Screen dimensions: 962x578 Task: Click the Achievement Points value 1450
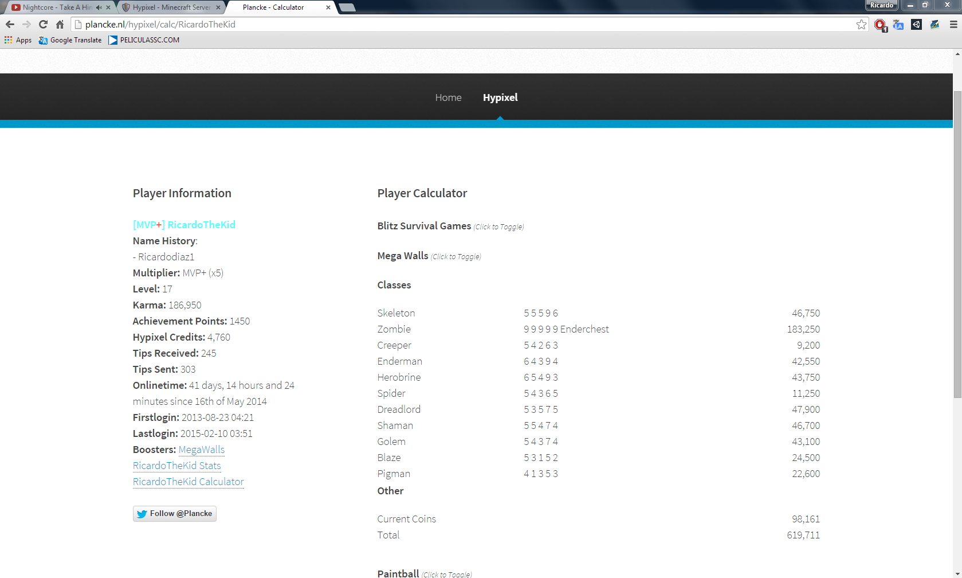tap(239, 321)
